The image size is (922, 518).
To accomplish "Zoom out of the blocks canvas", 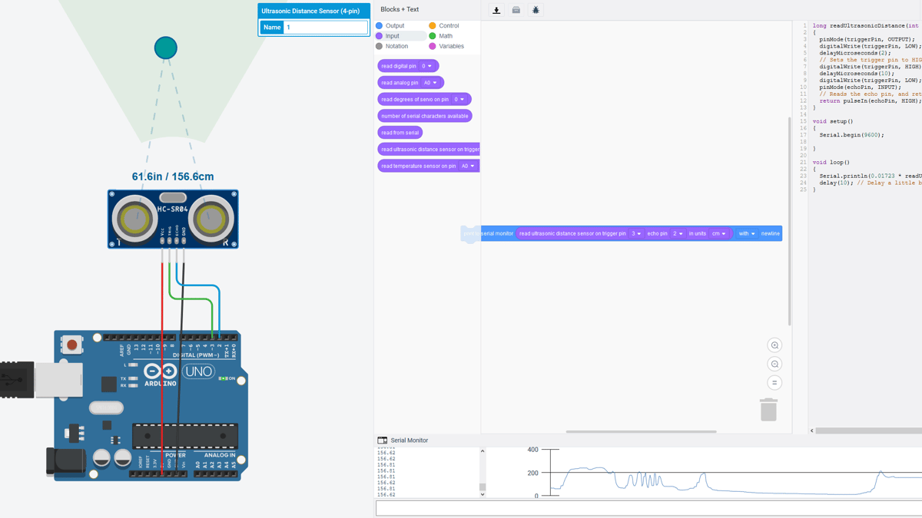I will click(x=774, y=363).
